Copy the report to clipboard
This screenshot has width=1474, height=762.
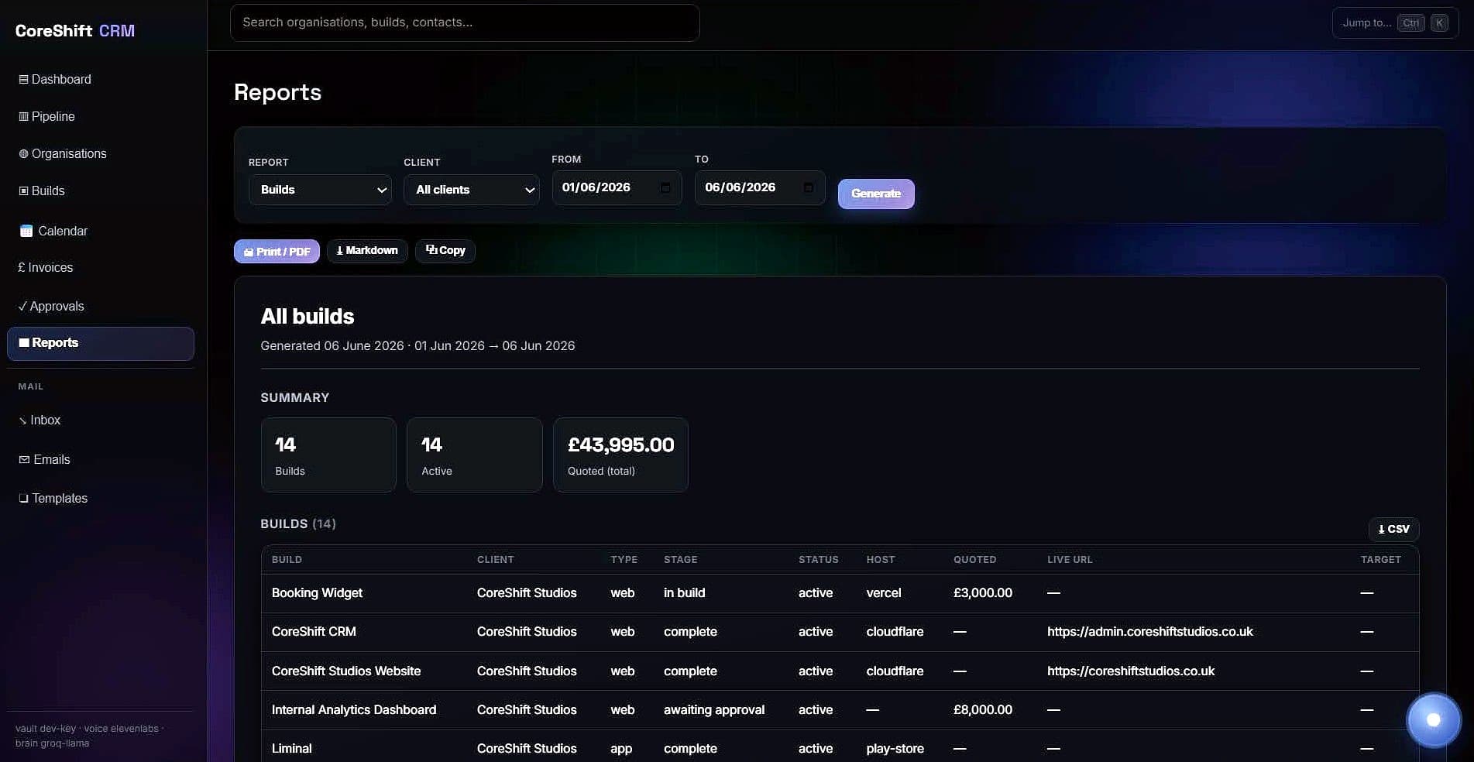(x=445, y=251)
